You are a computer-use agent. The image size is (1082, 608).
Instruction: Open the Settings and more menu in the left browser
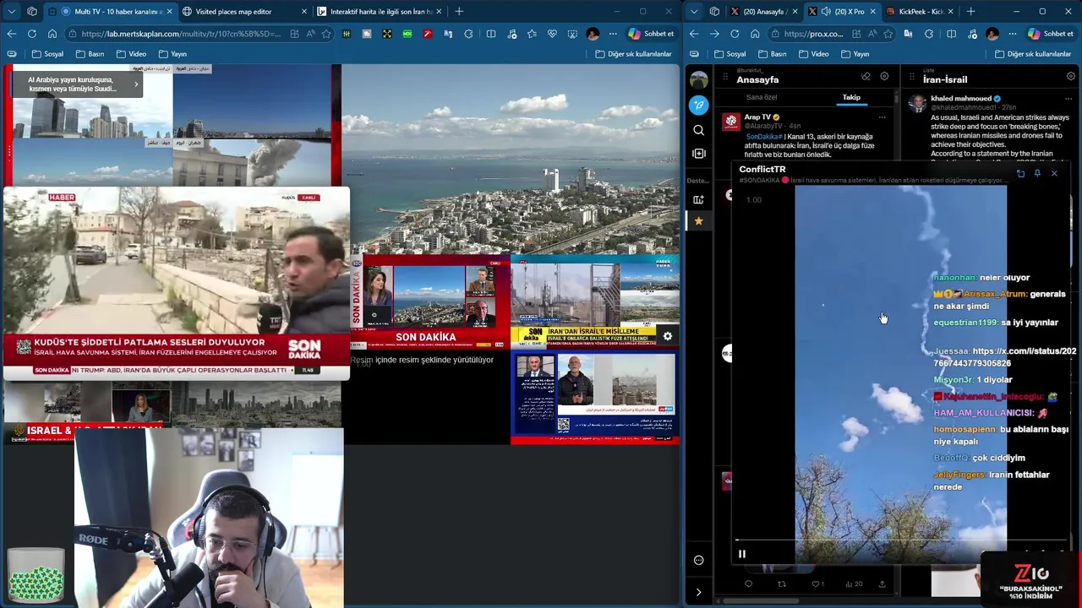tap(613, 34)
